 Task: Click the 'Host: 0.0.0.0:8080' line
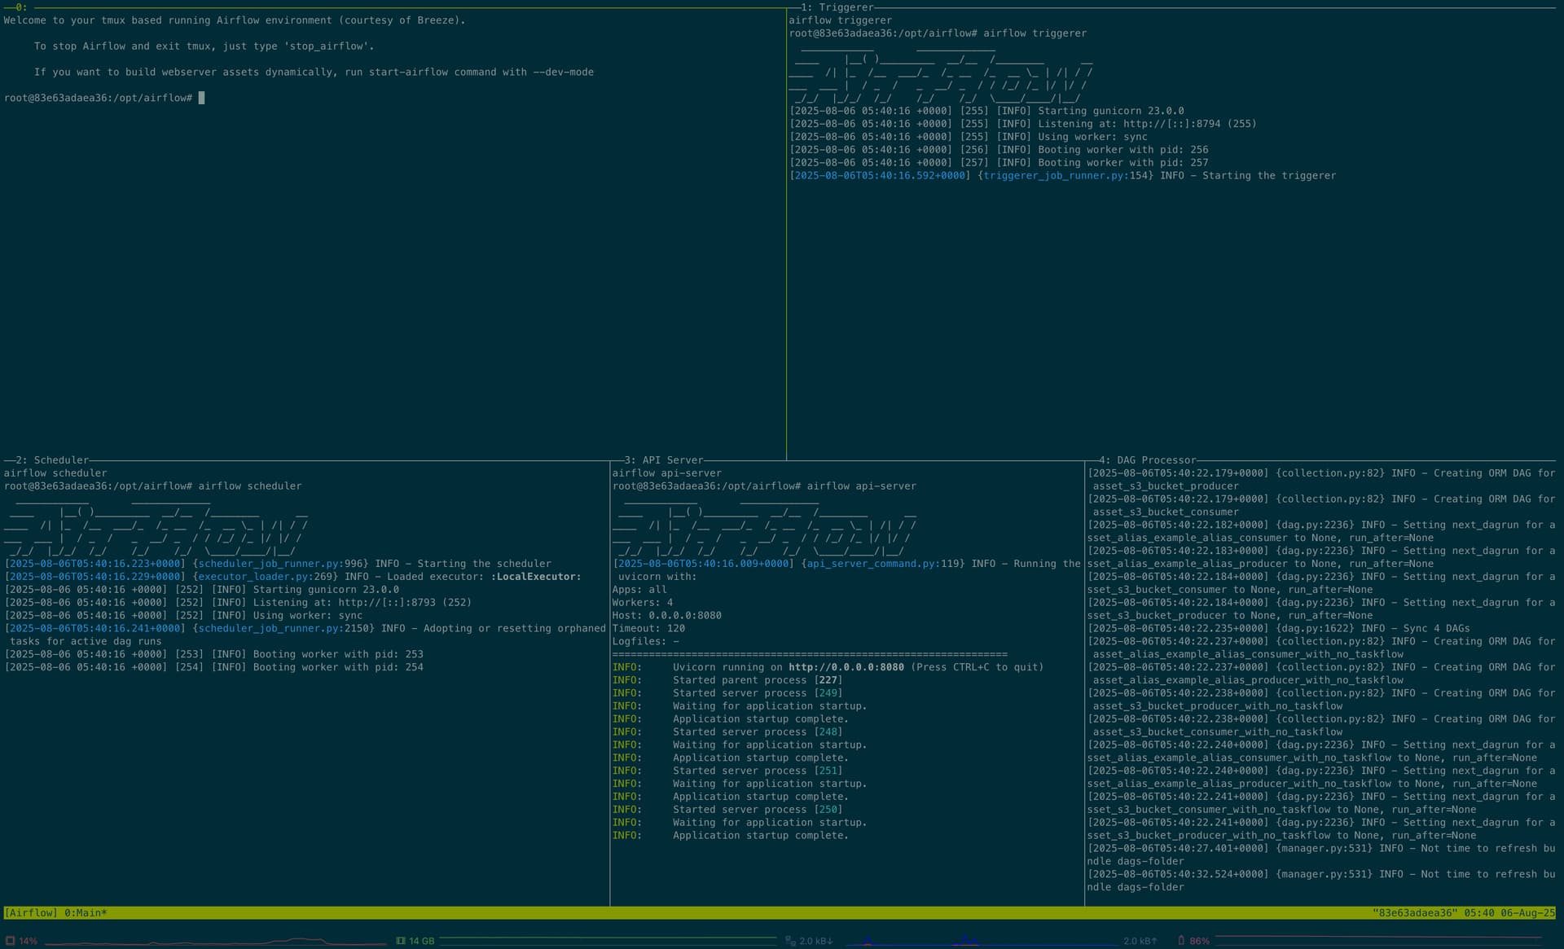pyautogui.click(x=667, y=616)
